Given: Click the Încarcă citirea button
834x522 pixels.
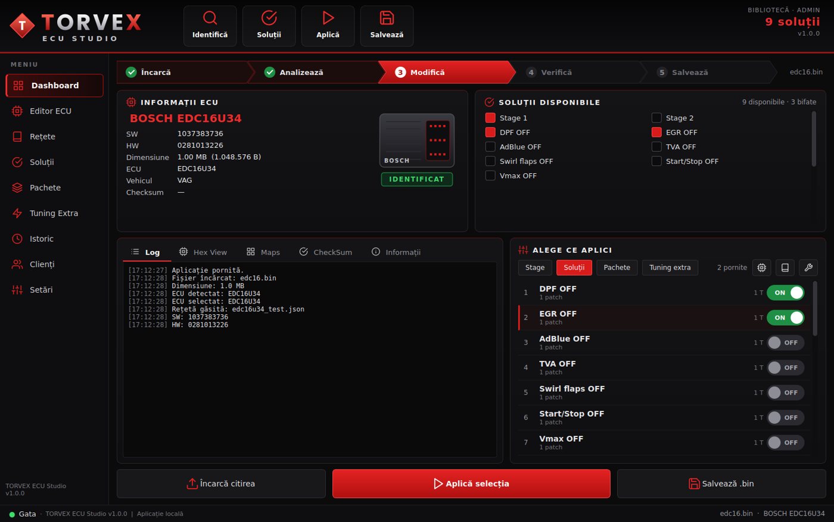Looking at the screenshot, I should coord(221,484).
